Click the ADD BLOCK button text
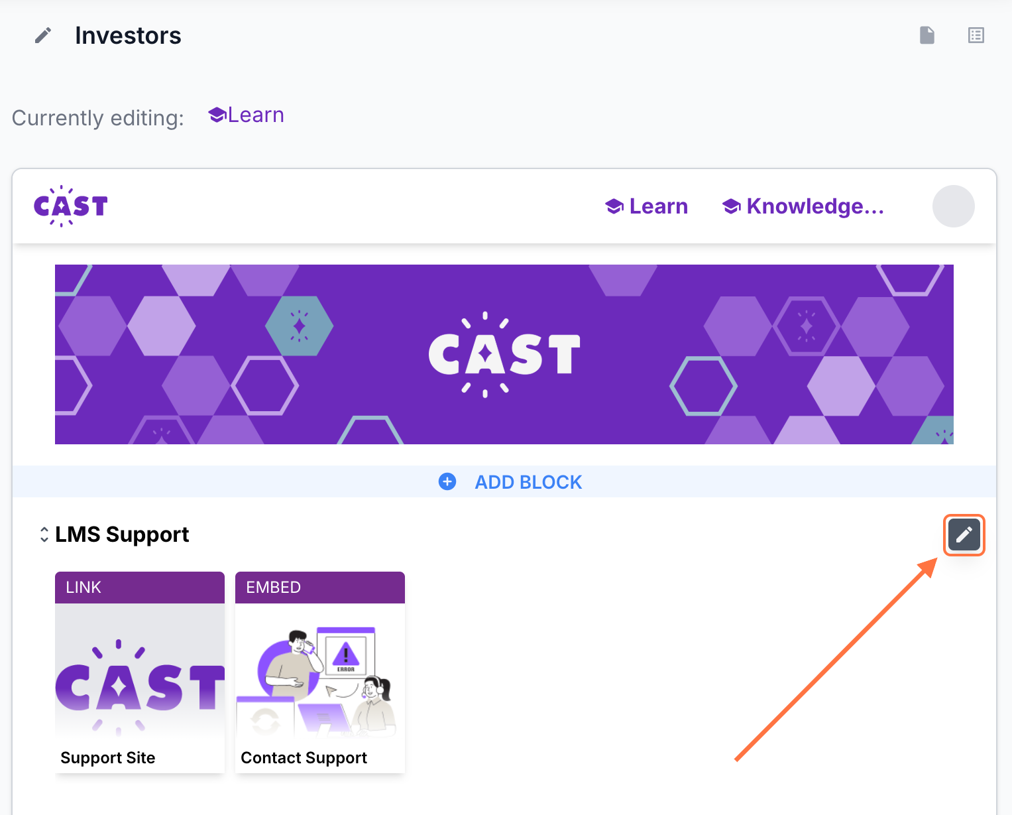The height and width of the screenshot is (815, 1012). [x=528, y=482]
